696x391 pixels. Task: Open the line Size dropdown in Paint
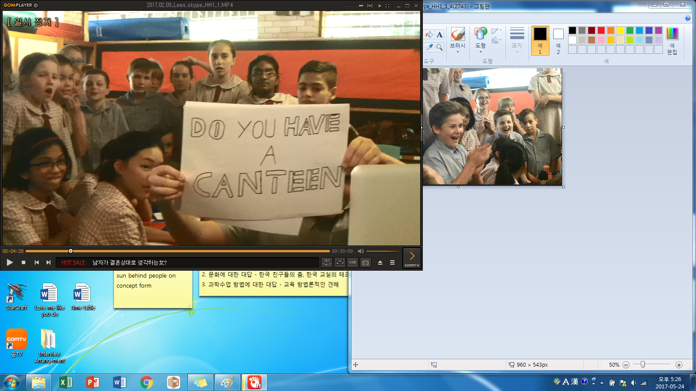517,40
